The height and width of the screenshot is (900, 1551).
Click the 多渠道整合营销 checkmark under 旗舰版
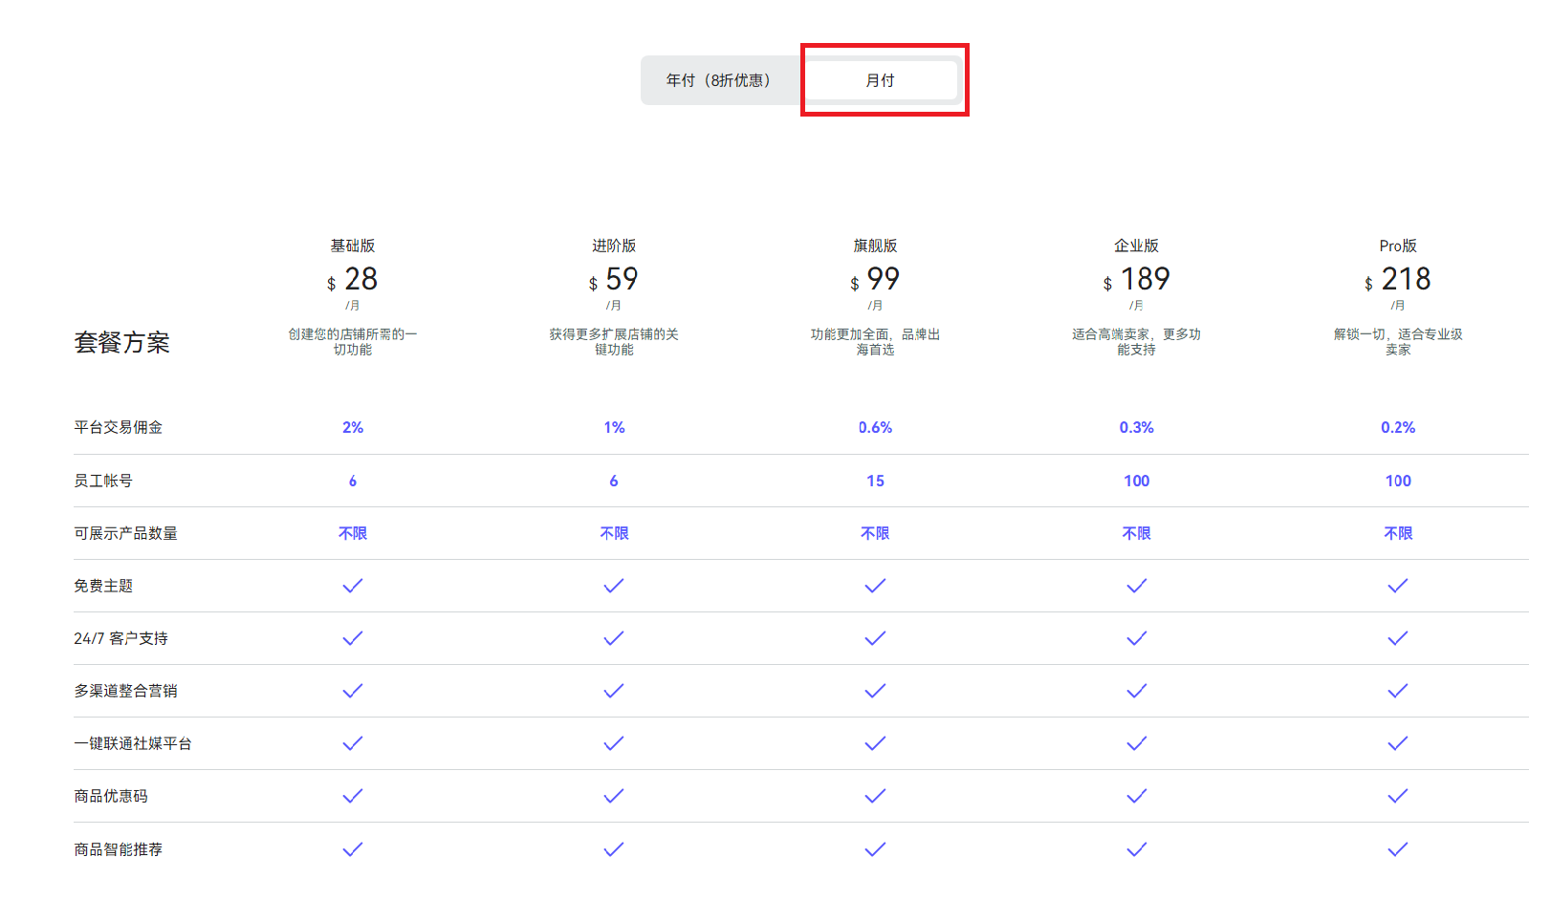pyautogui.click(x=875, y=691)
